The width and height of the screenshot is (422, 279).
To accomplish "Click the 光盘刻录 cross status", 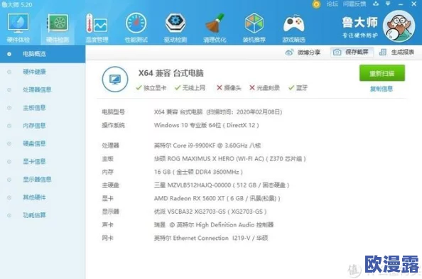I will click(264, 88).
